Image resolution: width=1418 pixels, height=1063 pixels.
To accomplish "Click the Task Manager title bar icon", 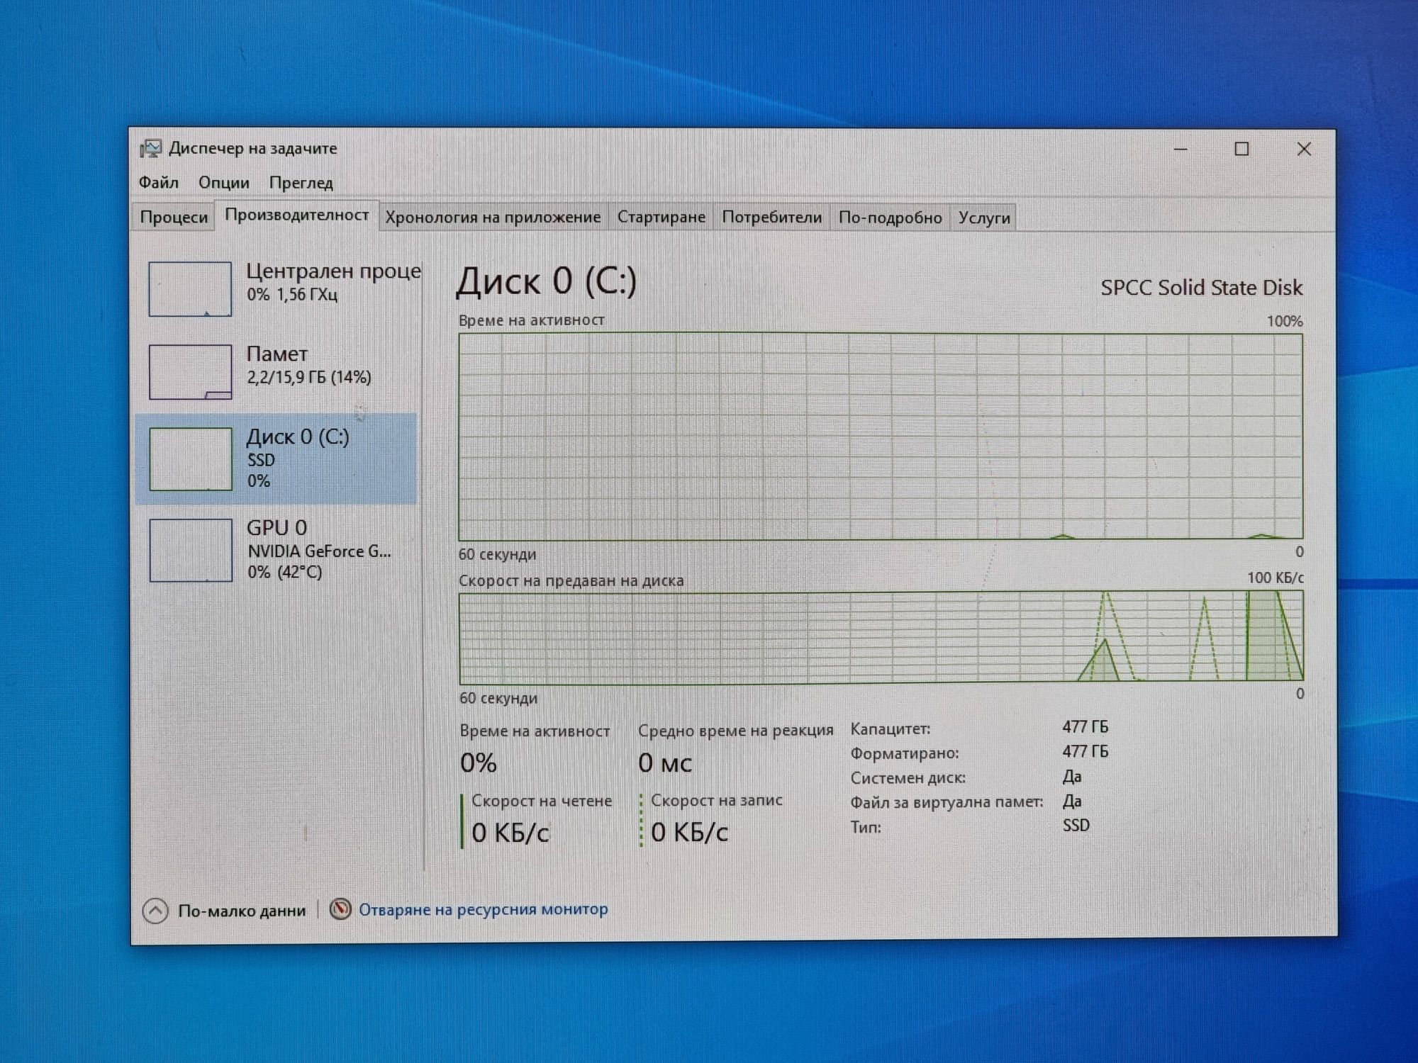I will 150,148.
